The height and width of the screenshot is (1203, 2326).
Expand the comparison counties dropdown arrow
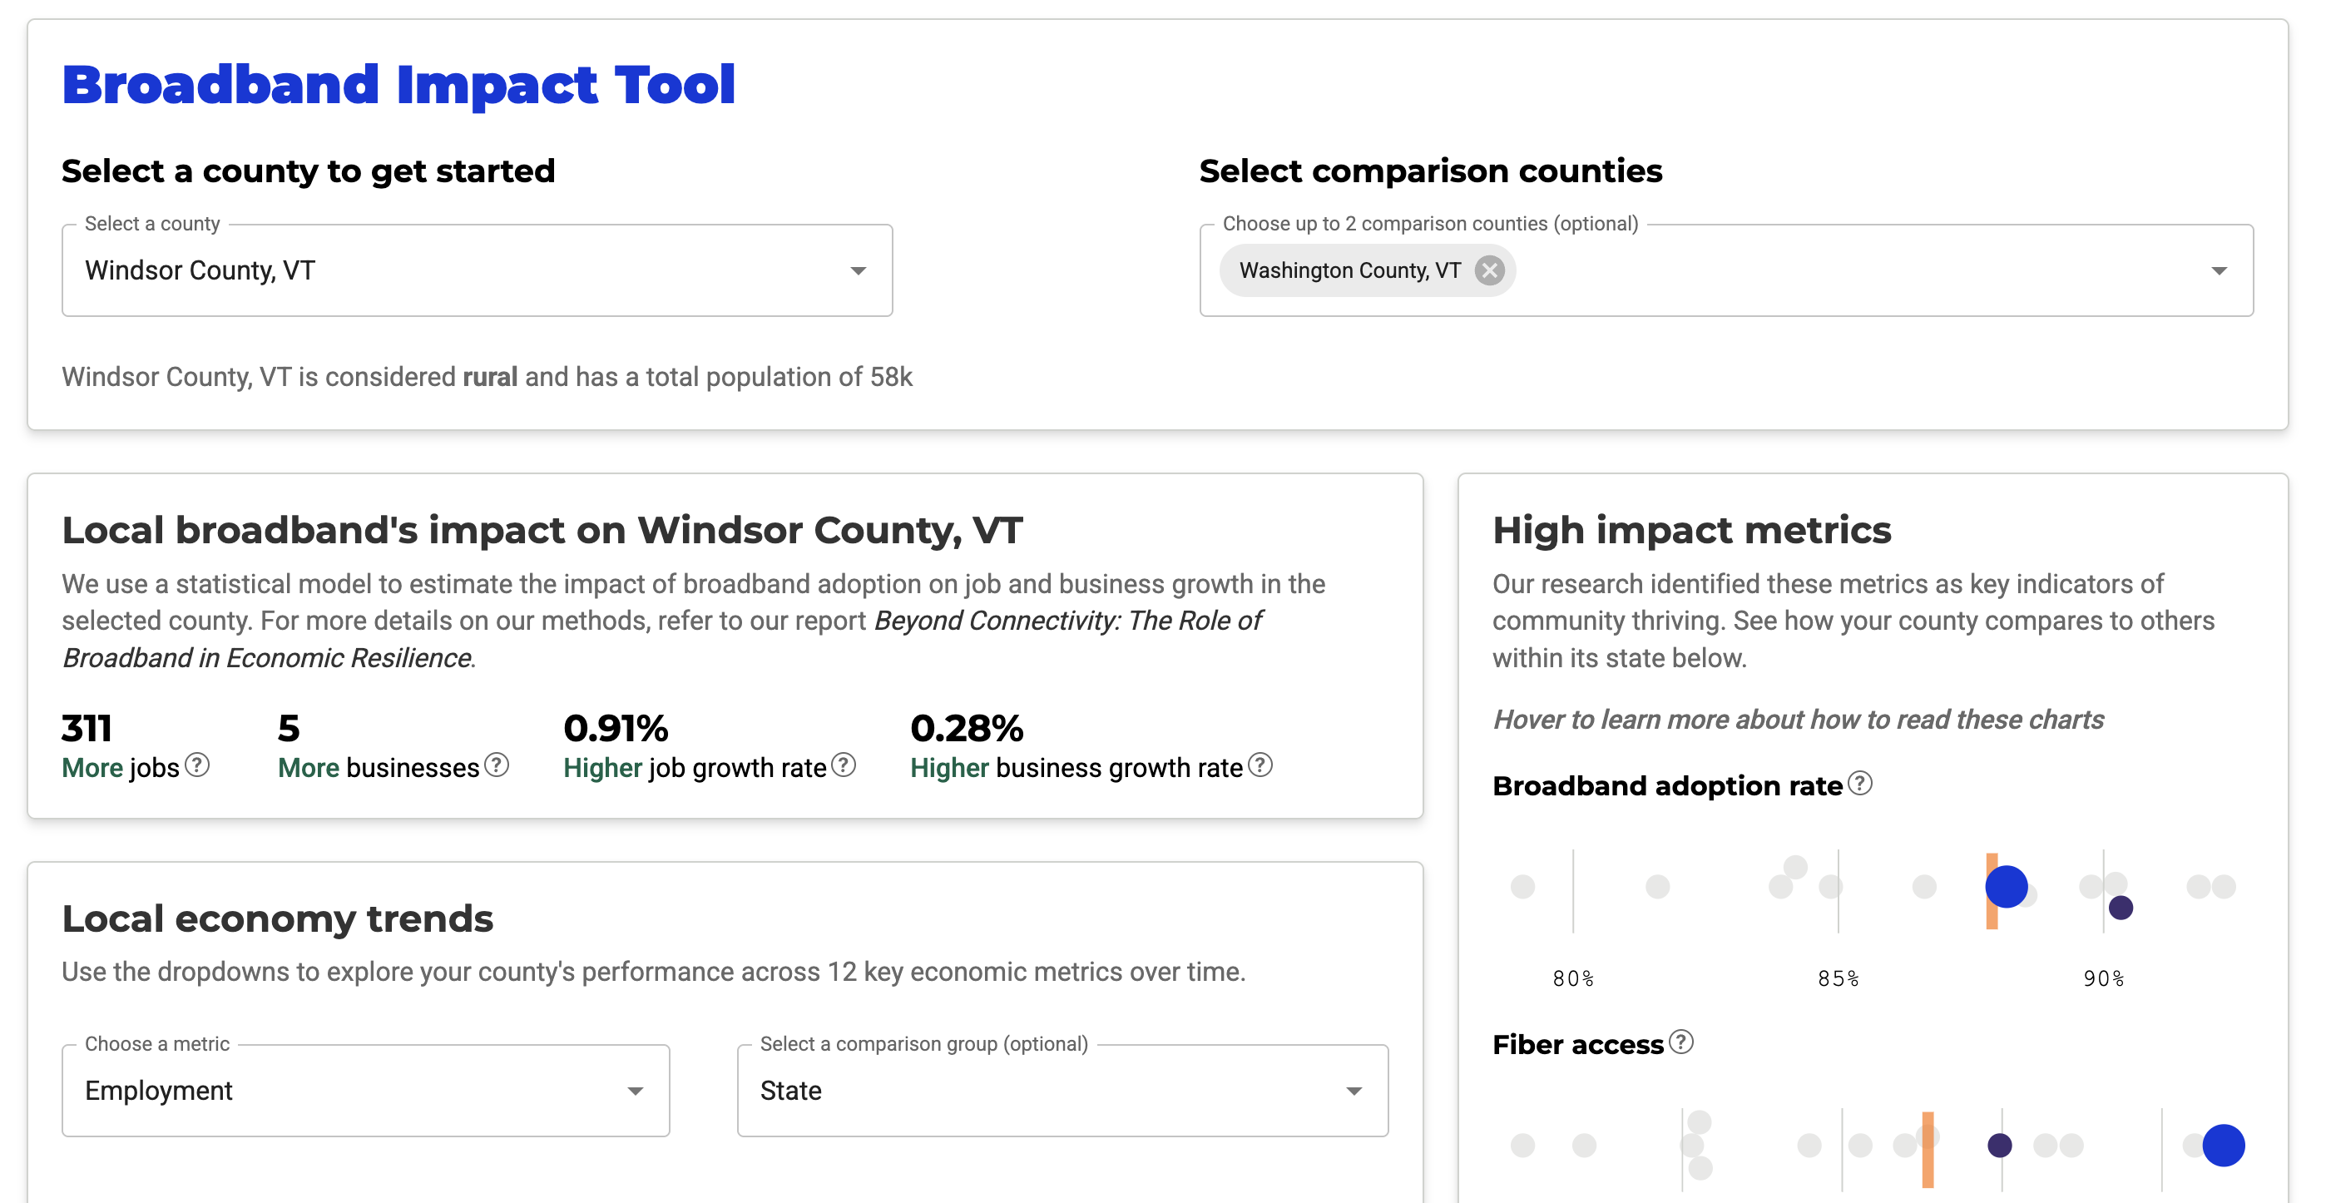tap(2219, 271)
